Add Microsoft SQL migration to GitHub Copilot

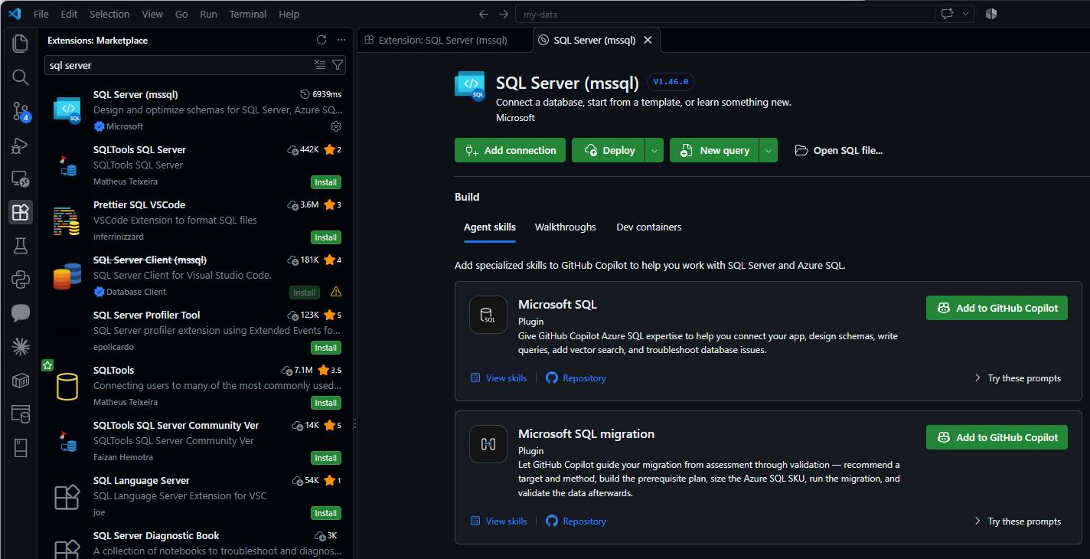pos(997,437)
